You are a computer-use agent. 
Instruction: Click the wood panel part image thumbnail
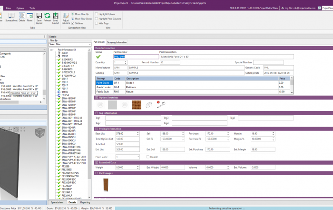106,185
